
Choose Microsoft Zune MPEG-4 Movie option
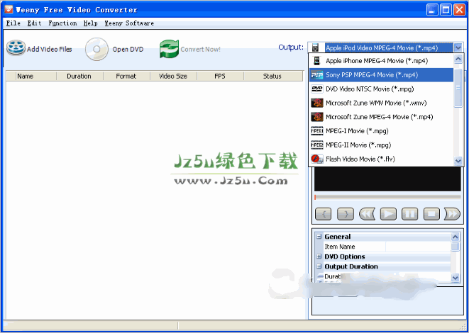pos(382,117)
